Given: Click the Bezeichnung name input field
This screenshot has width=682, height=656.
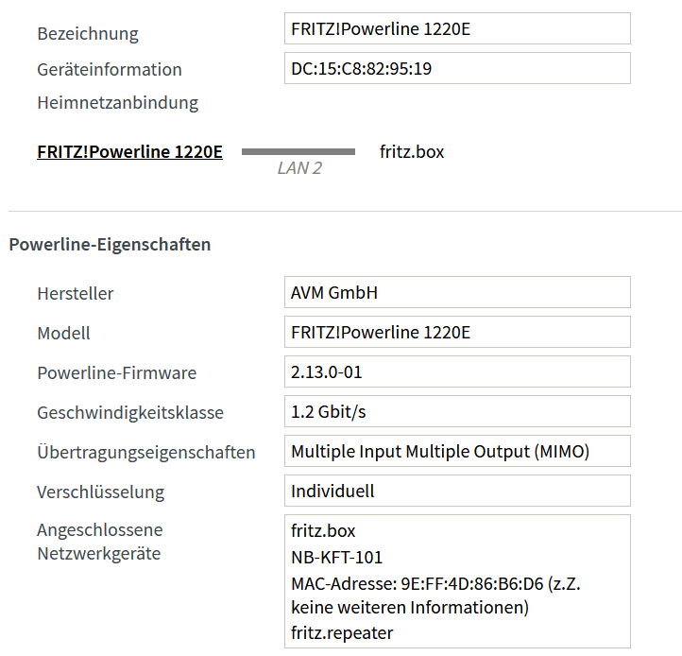Looking at the screenshot, I should click(x=456, y=28).
